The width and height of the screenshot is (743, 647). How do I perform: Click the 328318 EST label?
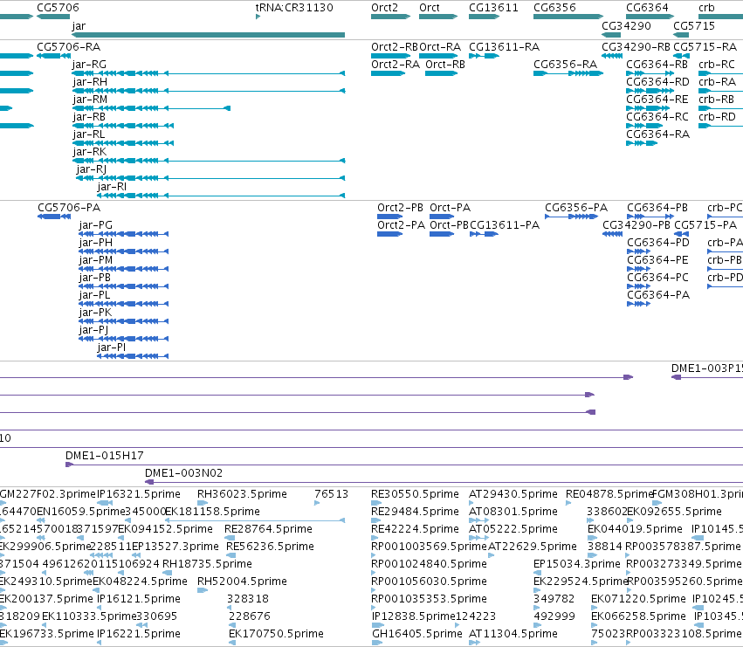[248, 599]
